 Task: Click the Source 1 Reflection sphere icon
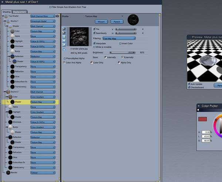pyautogui.click(x=13, y=56)
